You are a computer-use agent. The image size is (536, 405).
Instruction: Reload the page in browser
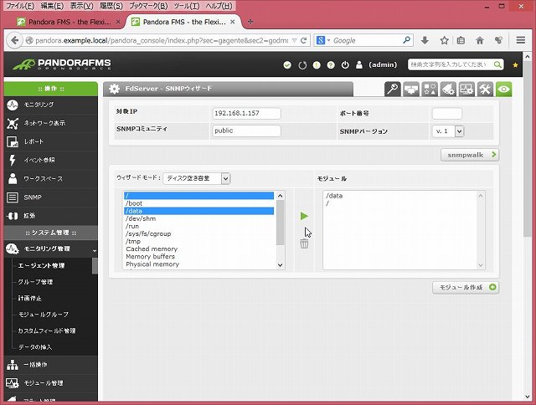pos(303,40)
